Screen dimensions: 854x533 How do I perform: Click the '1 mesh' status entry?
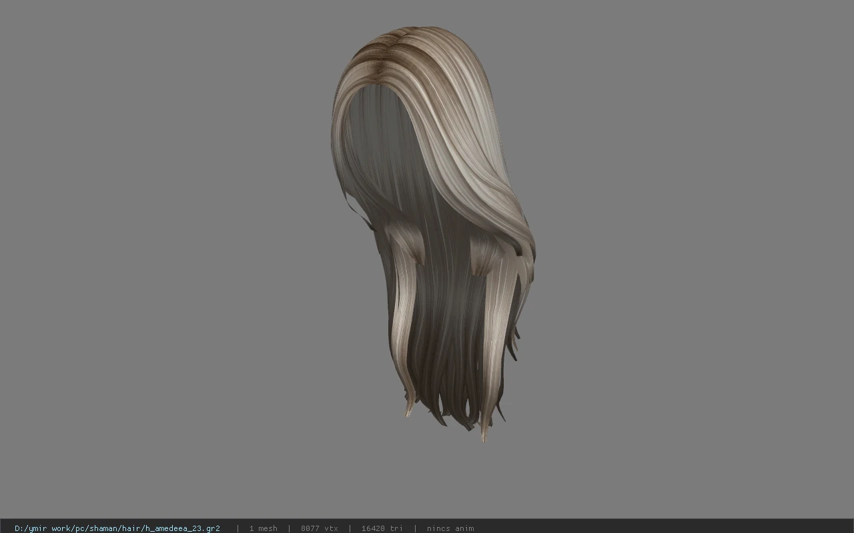click(x=263, y=528)
